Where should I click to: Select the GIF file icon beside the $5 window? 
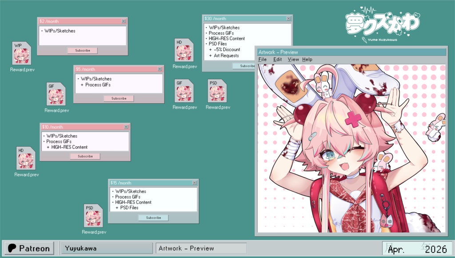pyautogui.click(x=56, y=94)
